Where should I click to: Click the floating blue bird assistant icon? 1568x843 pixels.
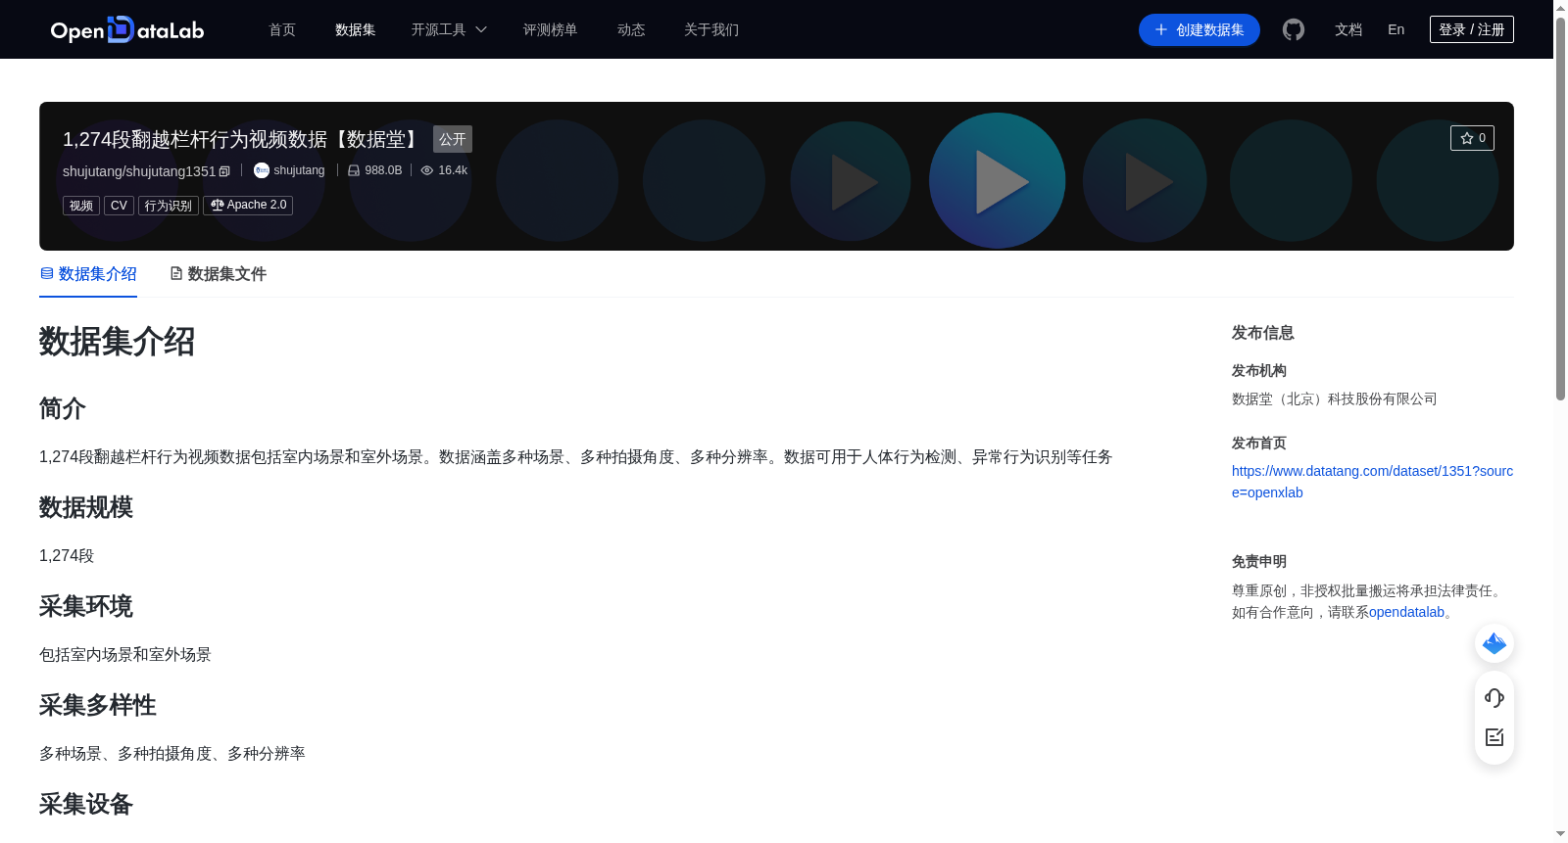(1494, 643)
